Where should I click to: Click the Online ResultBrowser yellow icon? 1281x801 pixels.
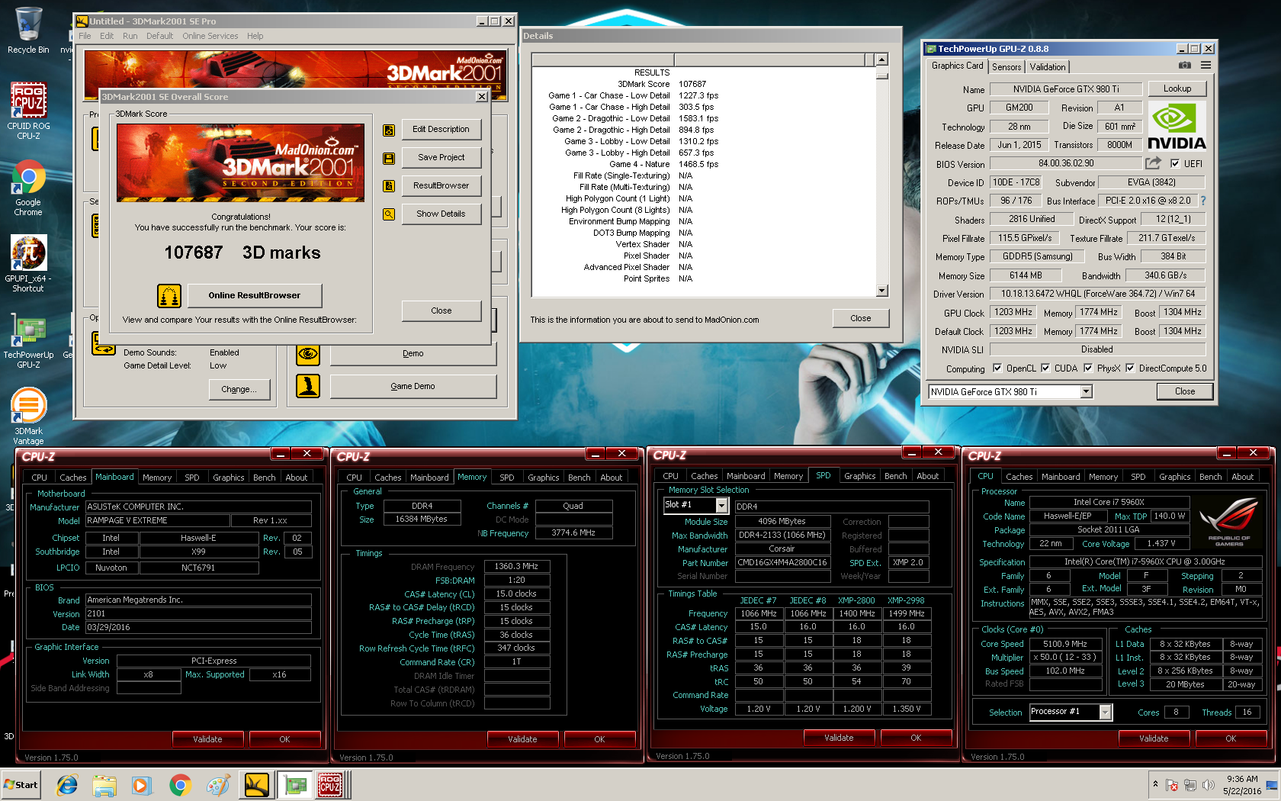tap(169, 295)
